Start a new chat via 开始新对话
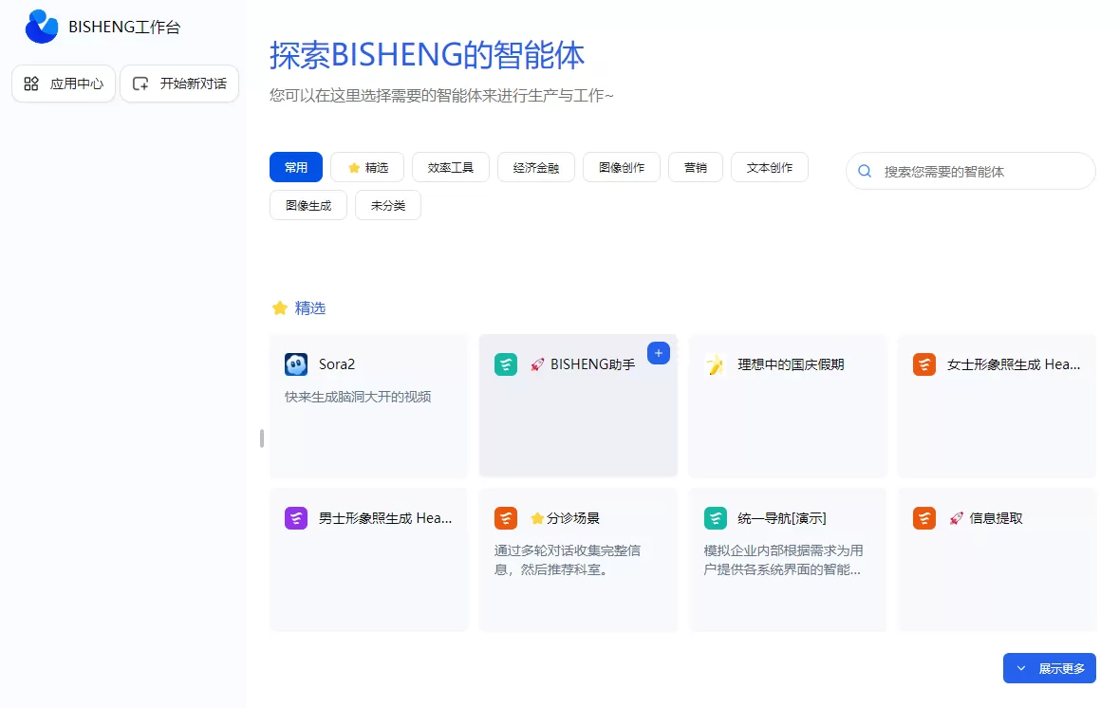1119x708 pixels. tap(179, 84)
